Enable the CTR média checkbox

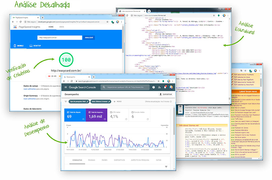click(111, 112)
